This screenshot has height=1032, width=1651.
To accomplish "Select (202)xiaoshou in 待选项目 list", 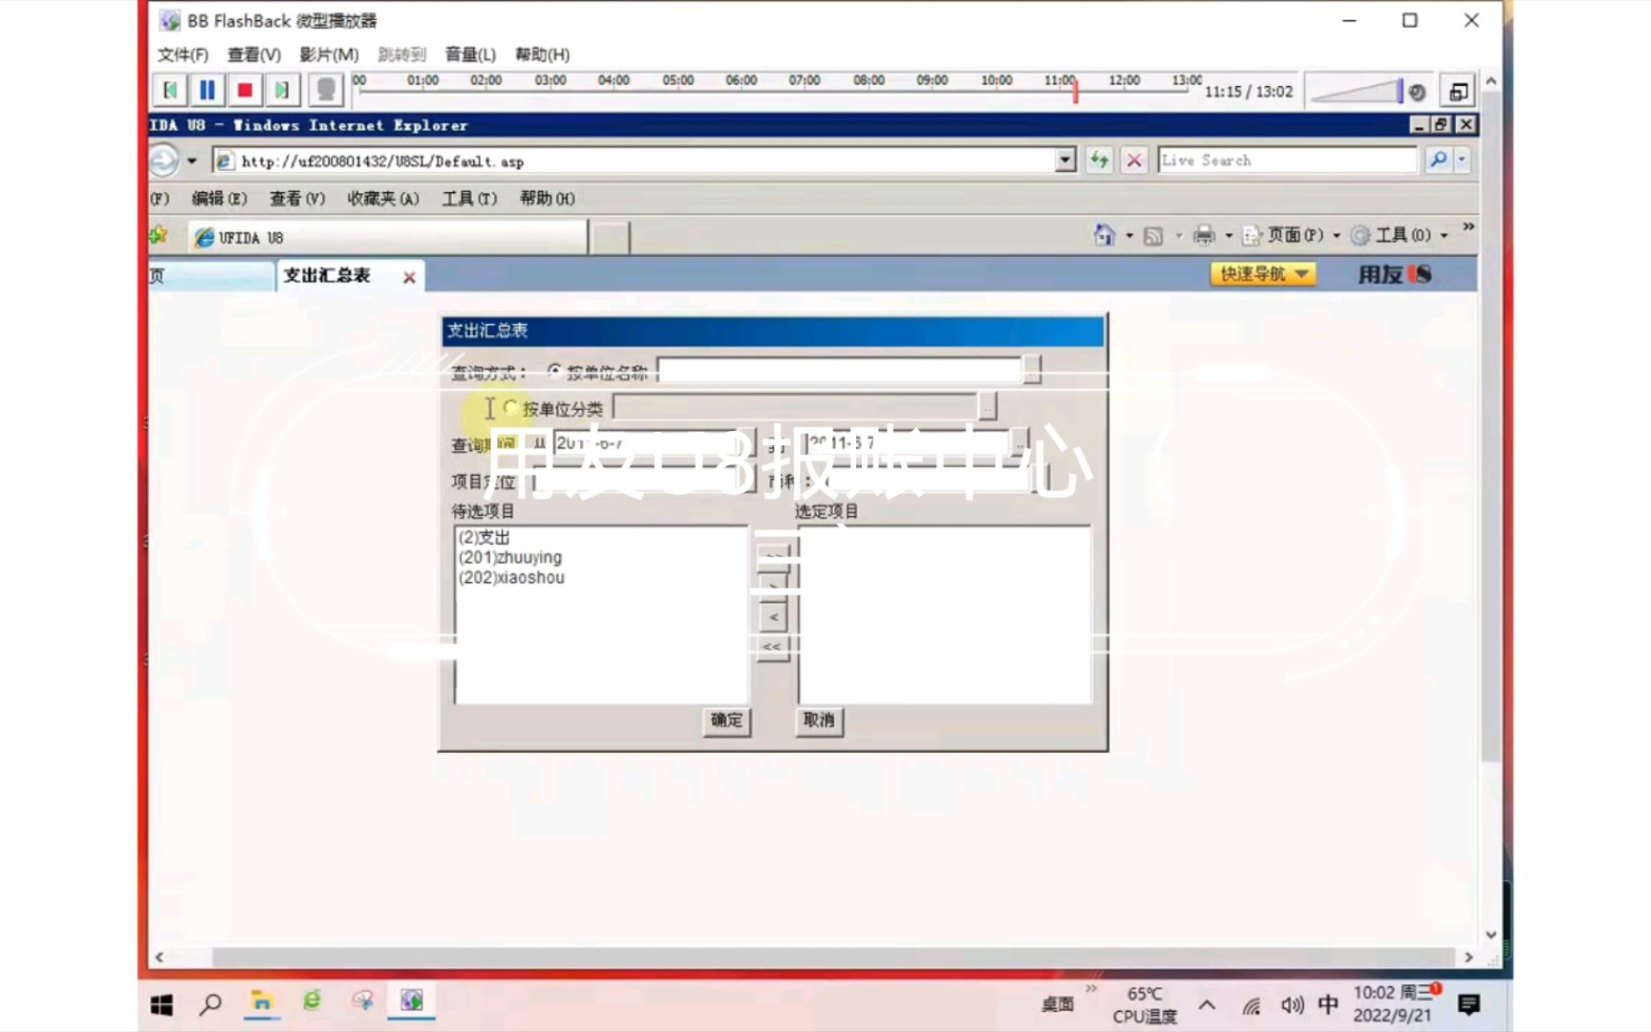I will point(511,577).
